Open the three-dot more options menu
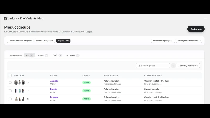This screenshot has height=118, width=210. (x=205, y=18)
